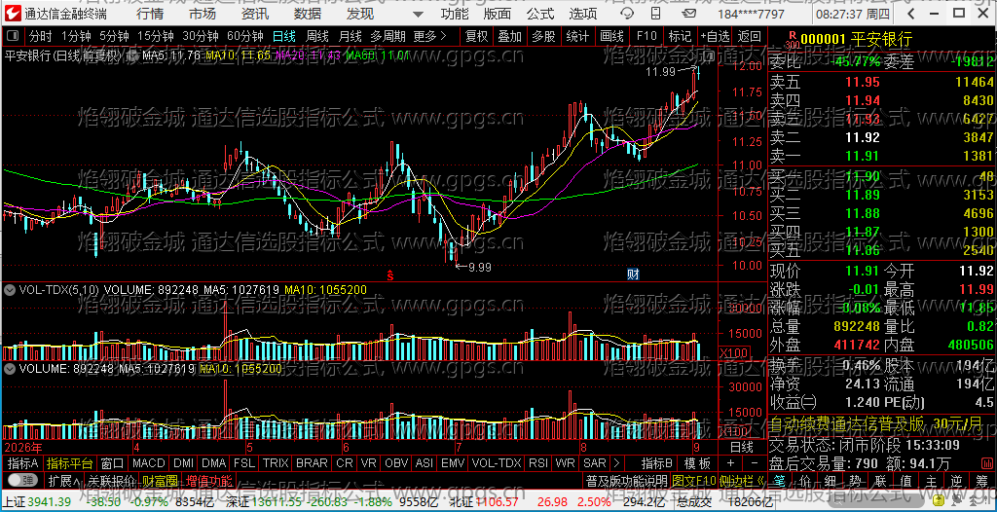997x512 pixels.
Task: Click the 返回 return button
Action: pyautogui.click(x=750, y=36)
